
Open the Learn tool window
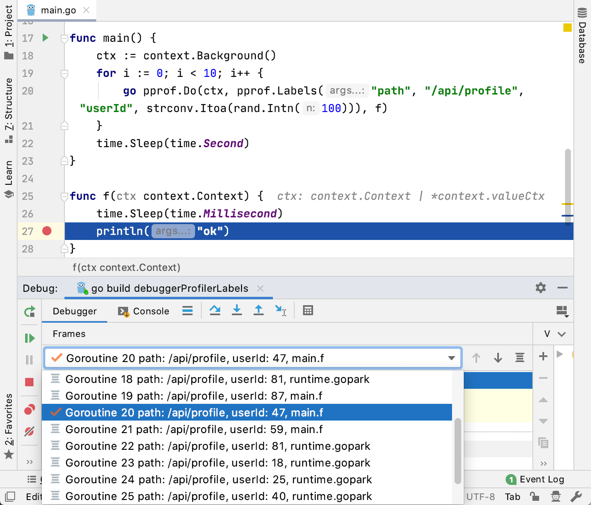click(8, 179)
